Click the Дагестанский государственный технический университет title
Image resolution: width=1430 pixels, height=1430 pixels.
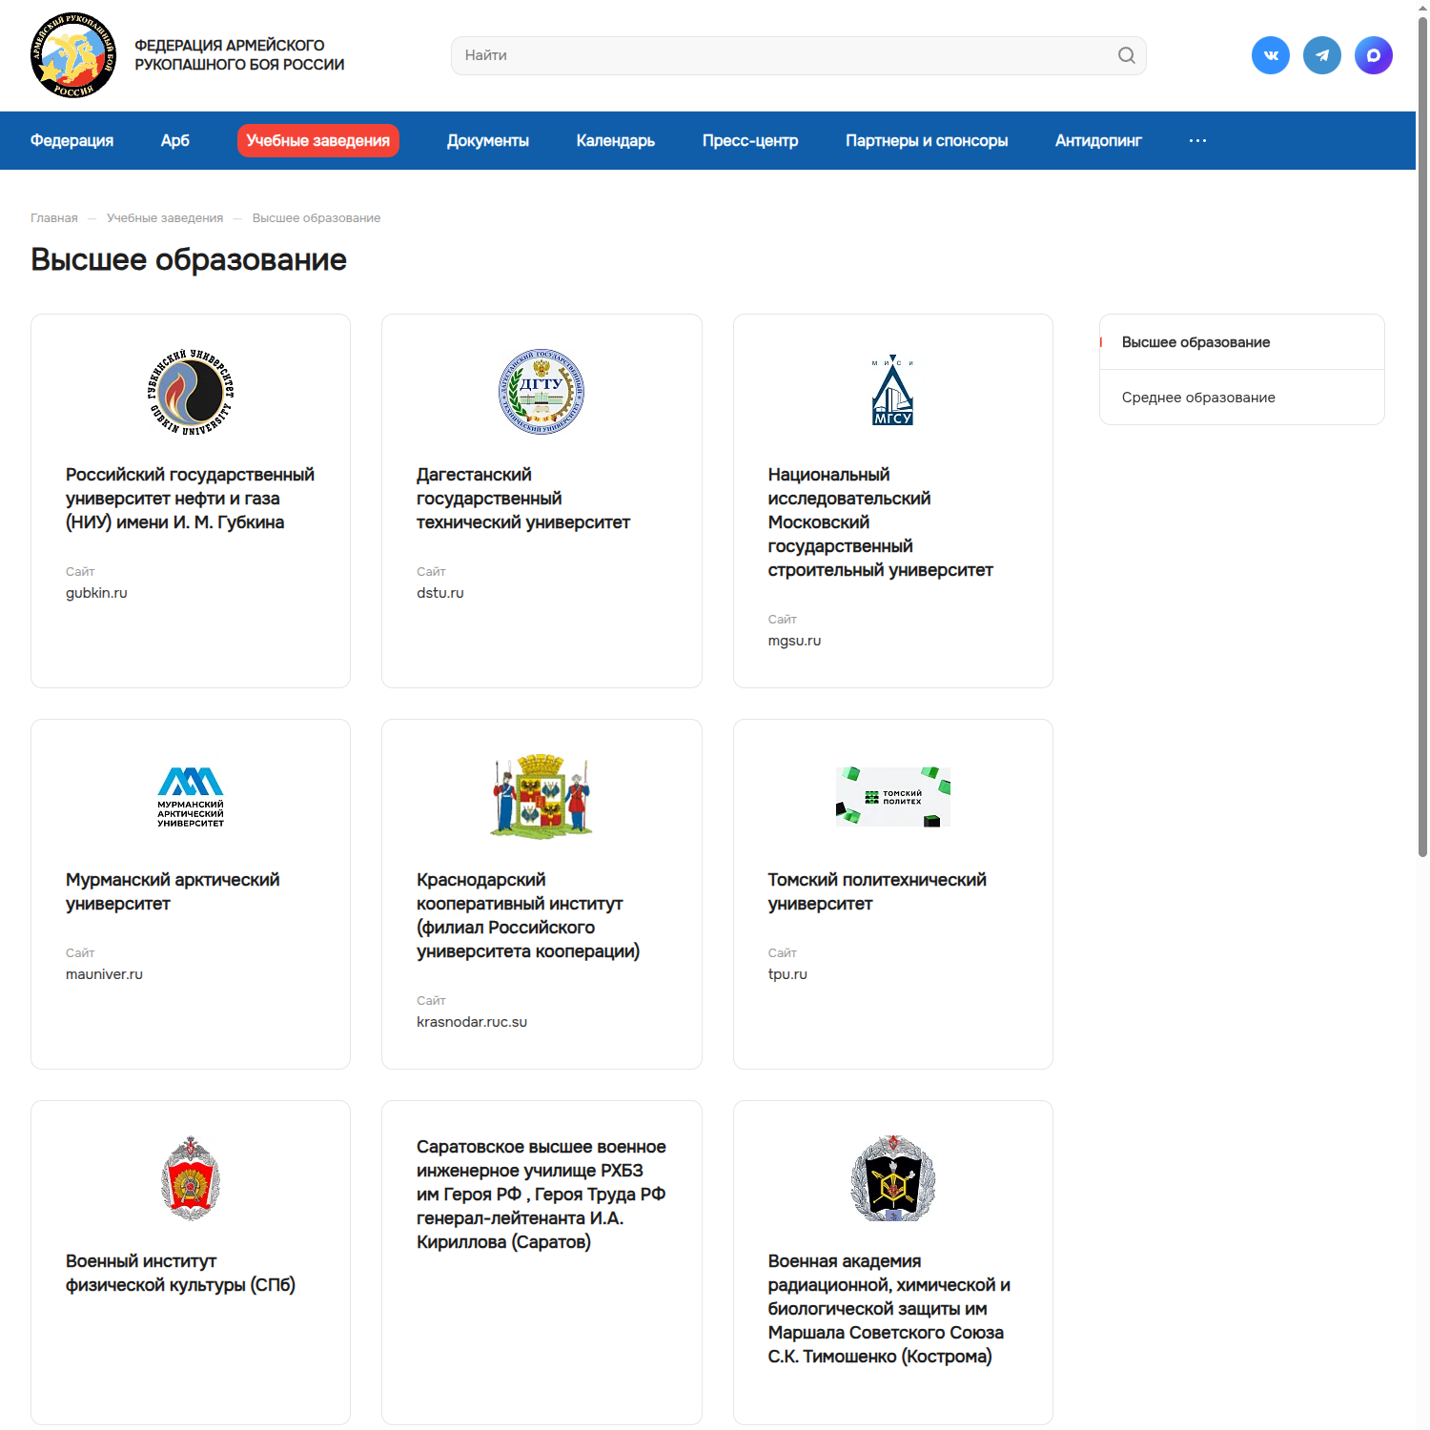[x=523, y=499]
